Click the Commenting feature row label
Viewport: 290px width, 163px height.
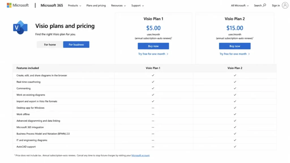click(24, 88)
